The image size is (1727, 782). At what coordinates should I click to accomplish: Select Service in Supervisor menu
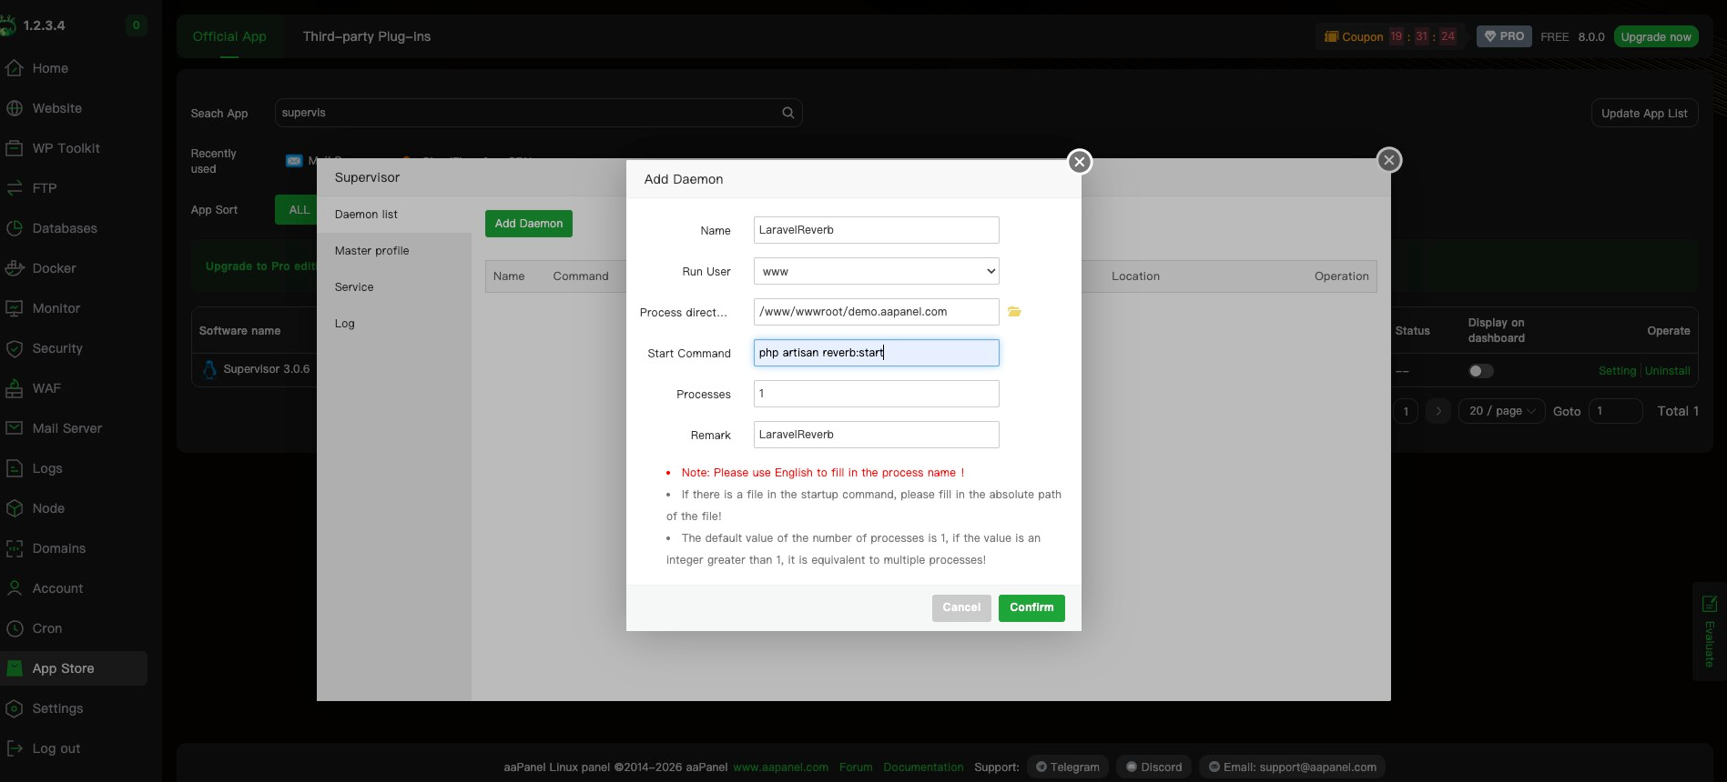(394, 287)
